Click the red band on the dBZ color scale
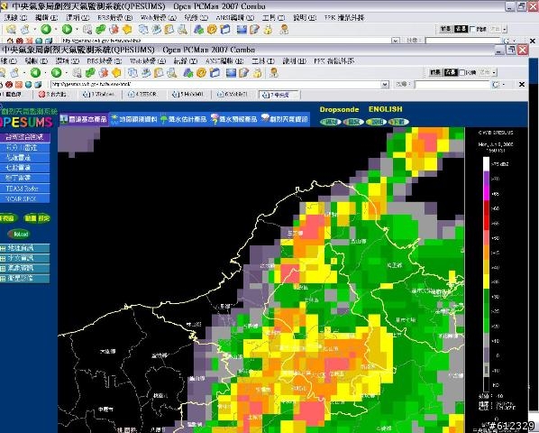Viewport: 539px width, 433px height. tap(486, 216)
